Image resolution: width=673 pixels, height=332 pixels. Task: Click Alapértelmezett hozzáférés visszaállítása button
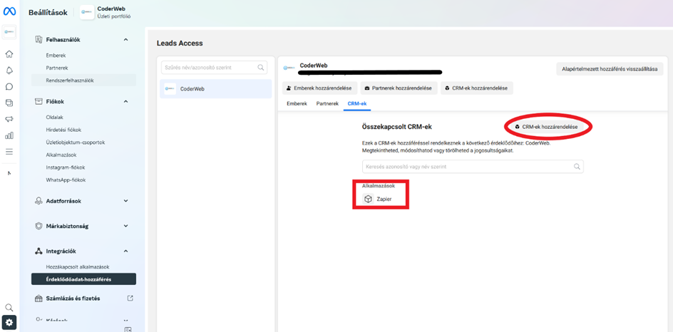(610, 68)
